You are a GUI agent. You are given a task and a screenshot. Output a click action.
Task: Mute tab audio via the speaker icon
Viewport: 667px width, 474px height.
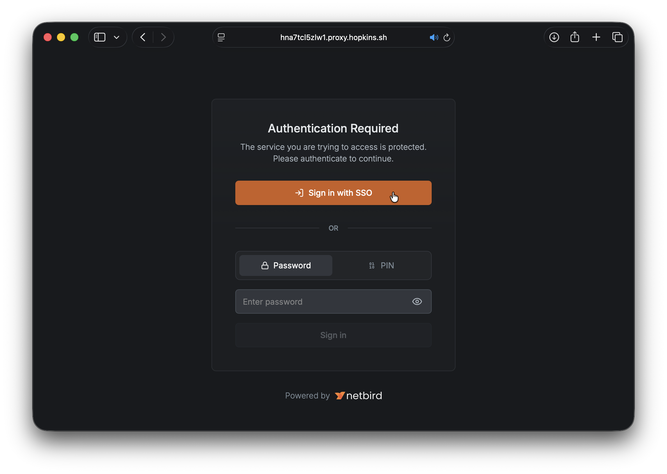[x=434, y=37]
